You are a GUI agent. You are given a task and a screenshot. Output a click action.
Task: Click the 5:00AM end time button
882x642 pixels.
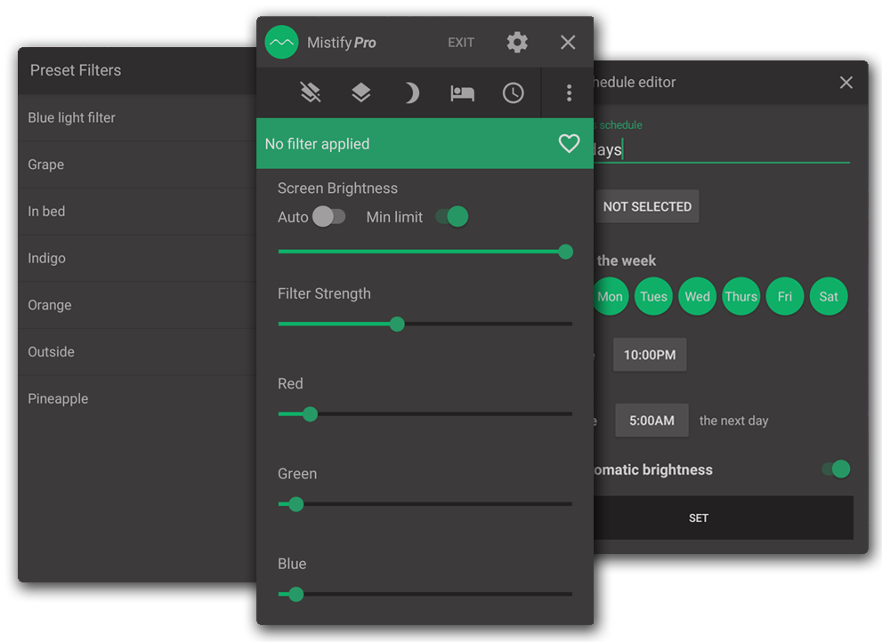[651, 420]
